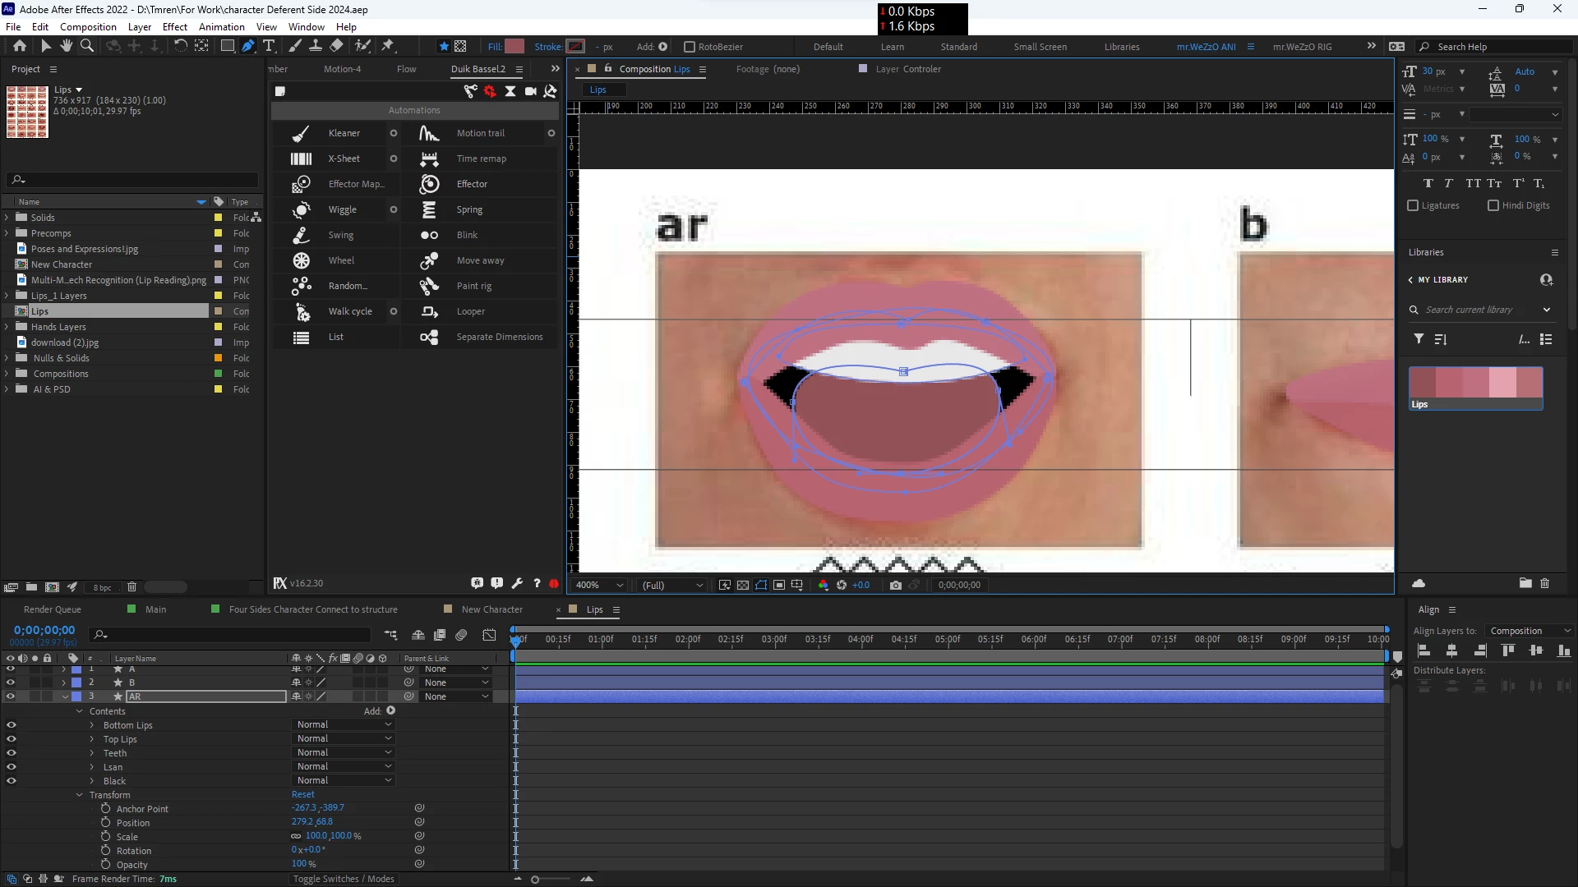Screen dimensions: 1578x887
Task: Click the Toggle Switches / Modes button
Action: click(x=344, y=879)
